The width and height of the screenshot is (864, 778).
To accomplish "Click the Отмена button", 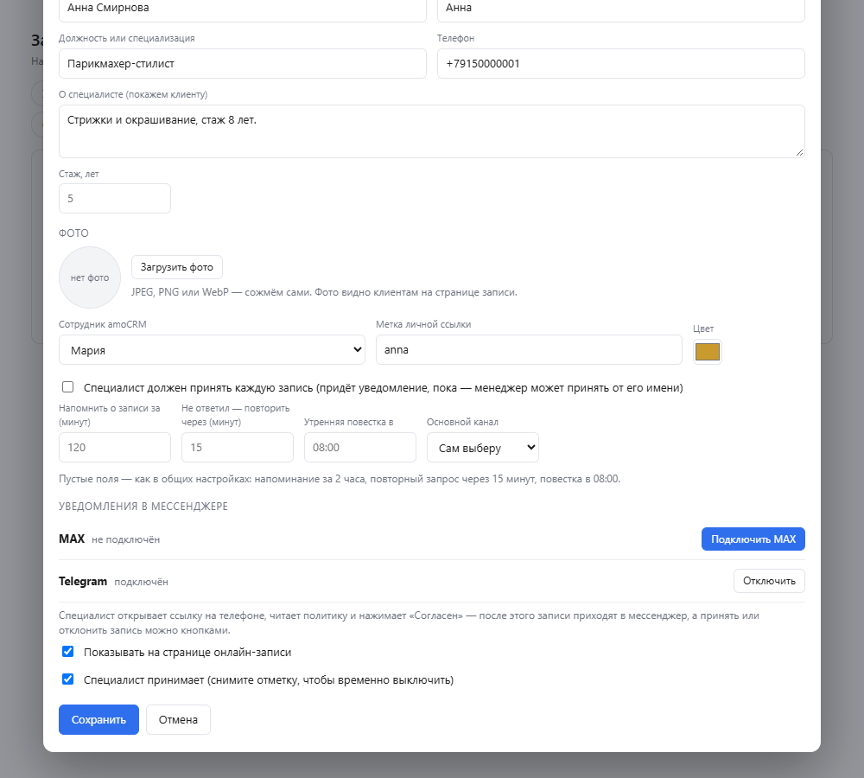I will coord(178,719).
